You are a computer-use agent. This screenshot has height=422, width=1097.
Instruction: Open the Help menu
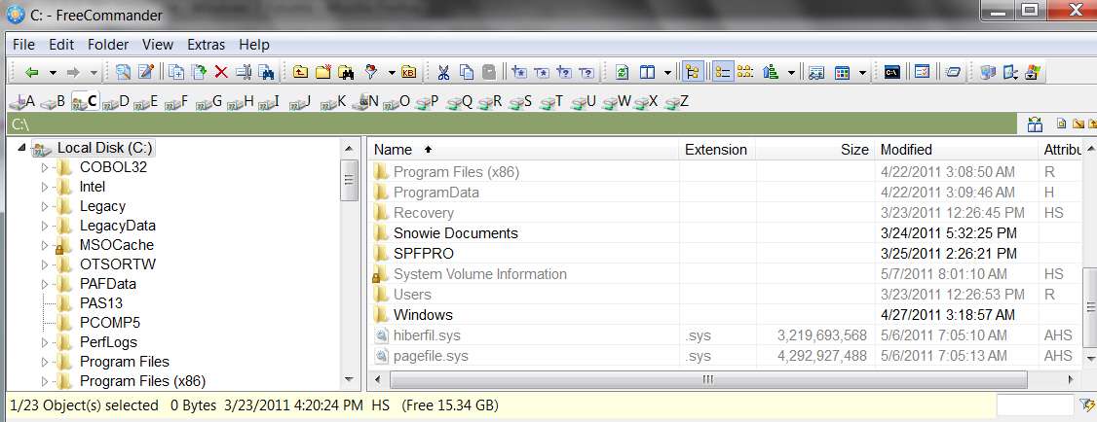coord(254,45)
